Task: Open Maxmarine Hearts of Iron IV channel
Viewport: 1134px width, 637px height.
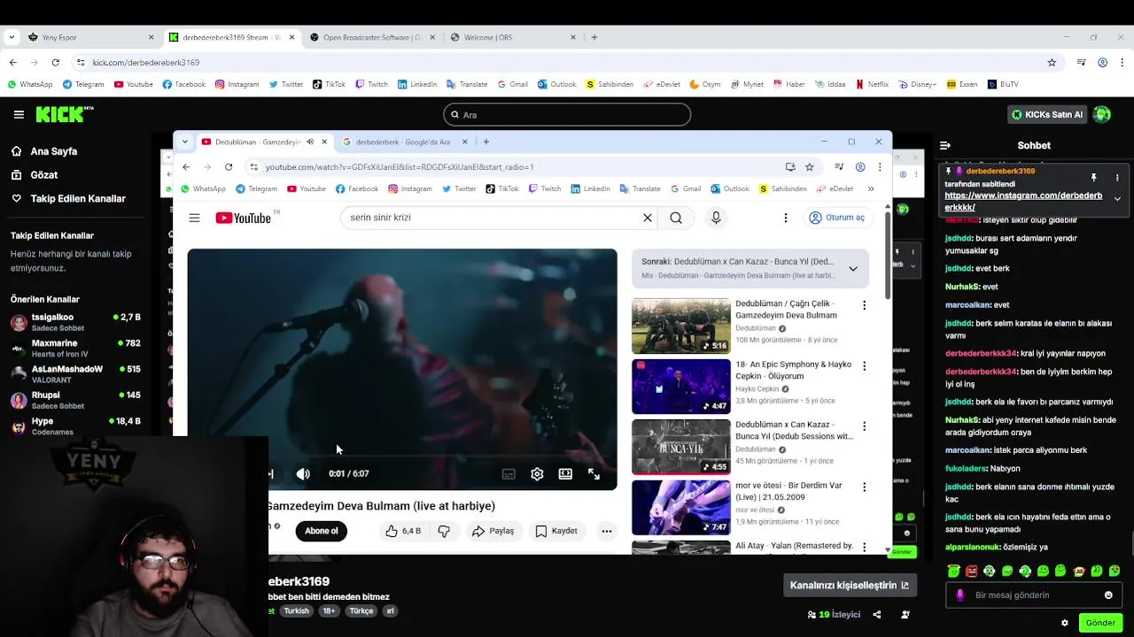Action: click(75, 349)
